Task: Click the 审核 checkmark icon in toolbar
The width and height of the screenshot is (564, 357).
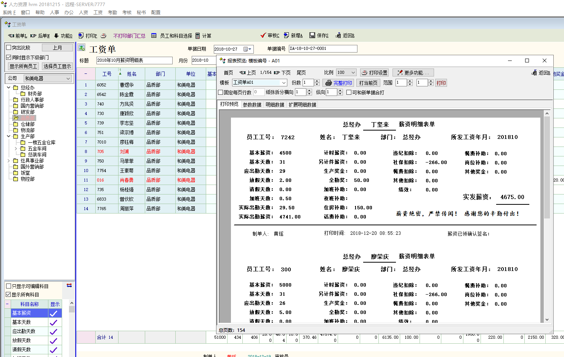Action: [x=263, y=35]
